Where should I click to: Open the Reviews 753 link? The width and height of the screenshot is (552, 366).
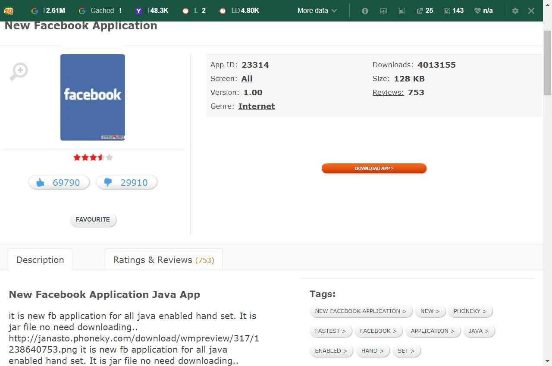[415, 92]
